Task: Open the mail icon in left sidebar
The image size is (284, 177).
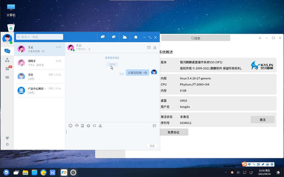Action: tap(7, 77)
